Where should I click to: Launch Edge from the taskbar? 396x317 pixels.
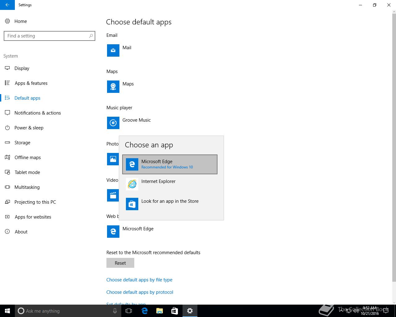click(x=144, y=311)
